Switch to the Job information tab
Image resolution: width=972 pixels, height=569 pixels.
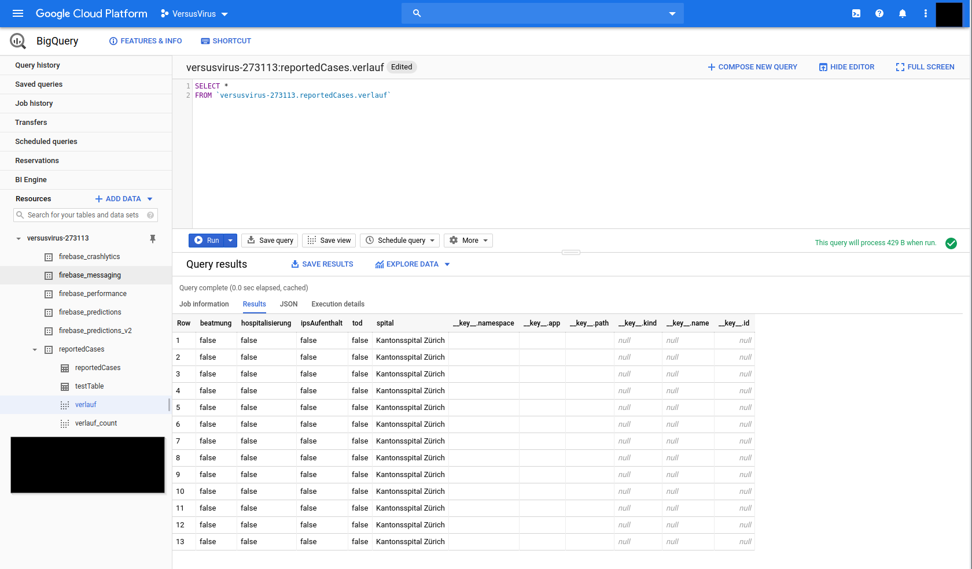click(204, 304)
